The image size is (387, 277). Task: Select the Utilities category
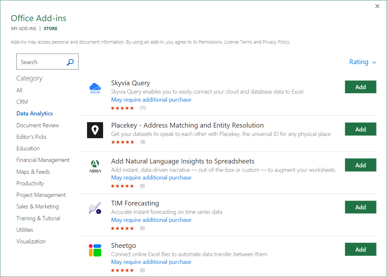25,230
